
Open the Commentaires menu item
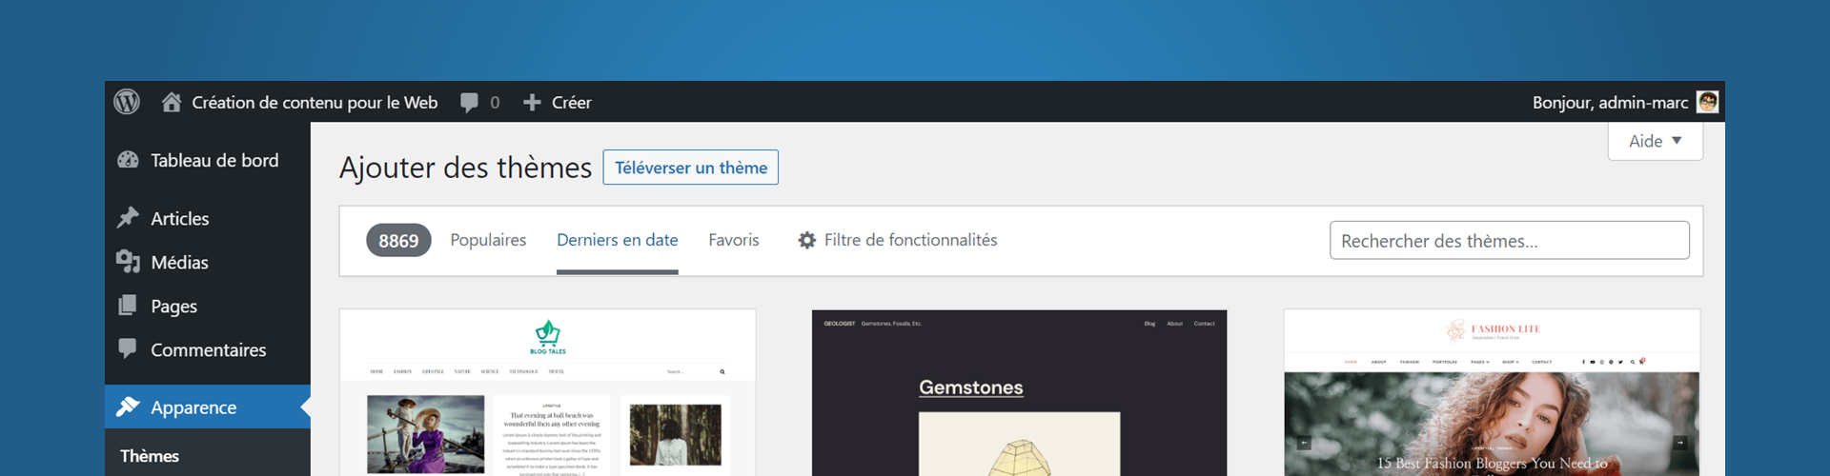[208, 349]
